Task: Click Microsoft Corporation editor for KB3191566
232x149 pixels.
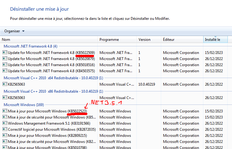Action: [x=181, y=123]
